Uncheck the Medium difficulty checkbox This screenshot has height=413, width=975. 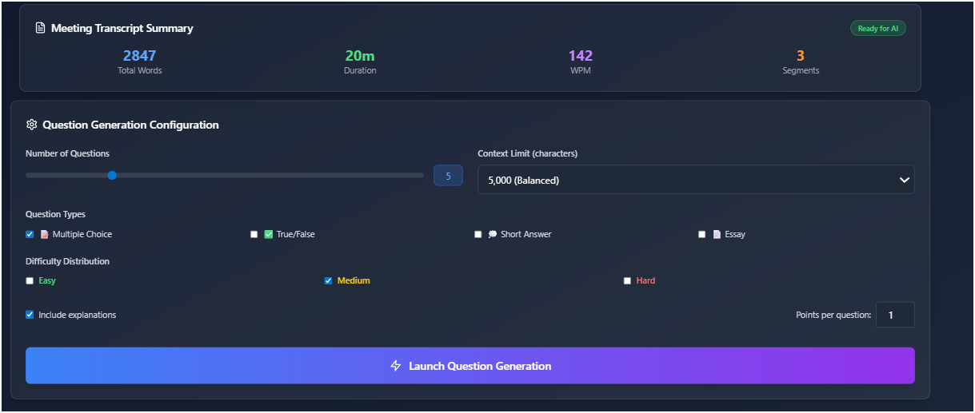pyautogui.click(x=328, y=281)
